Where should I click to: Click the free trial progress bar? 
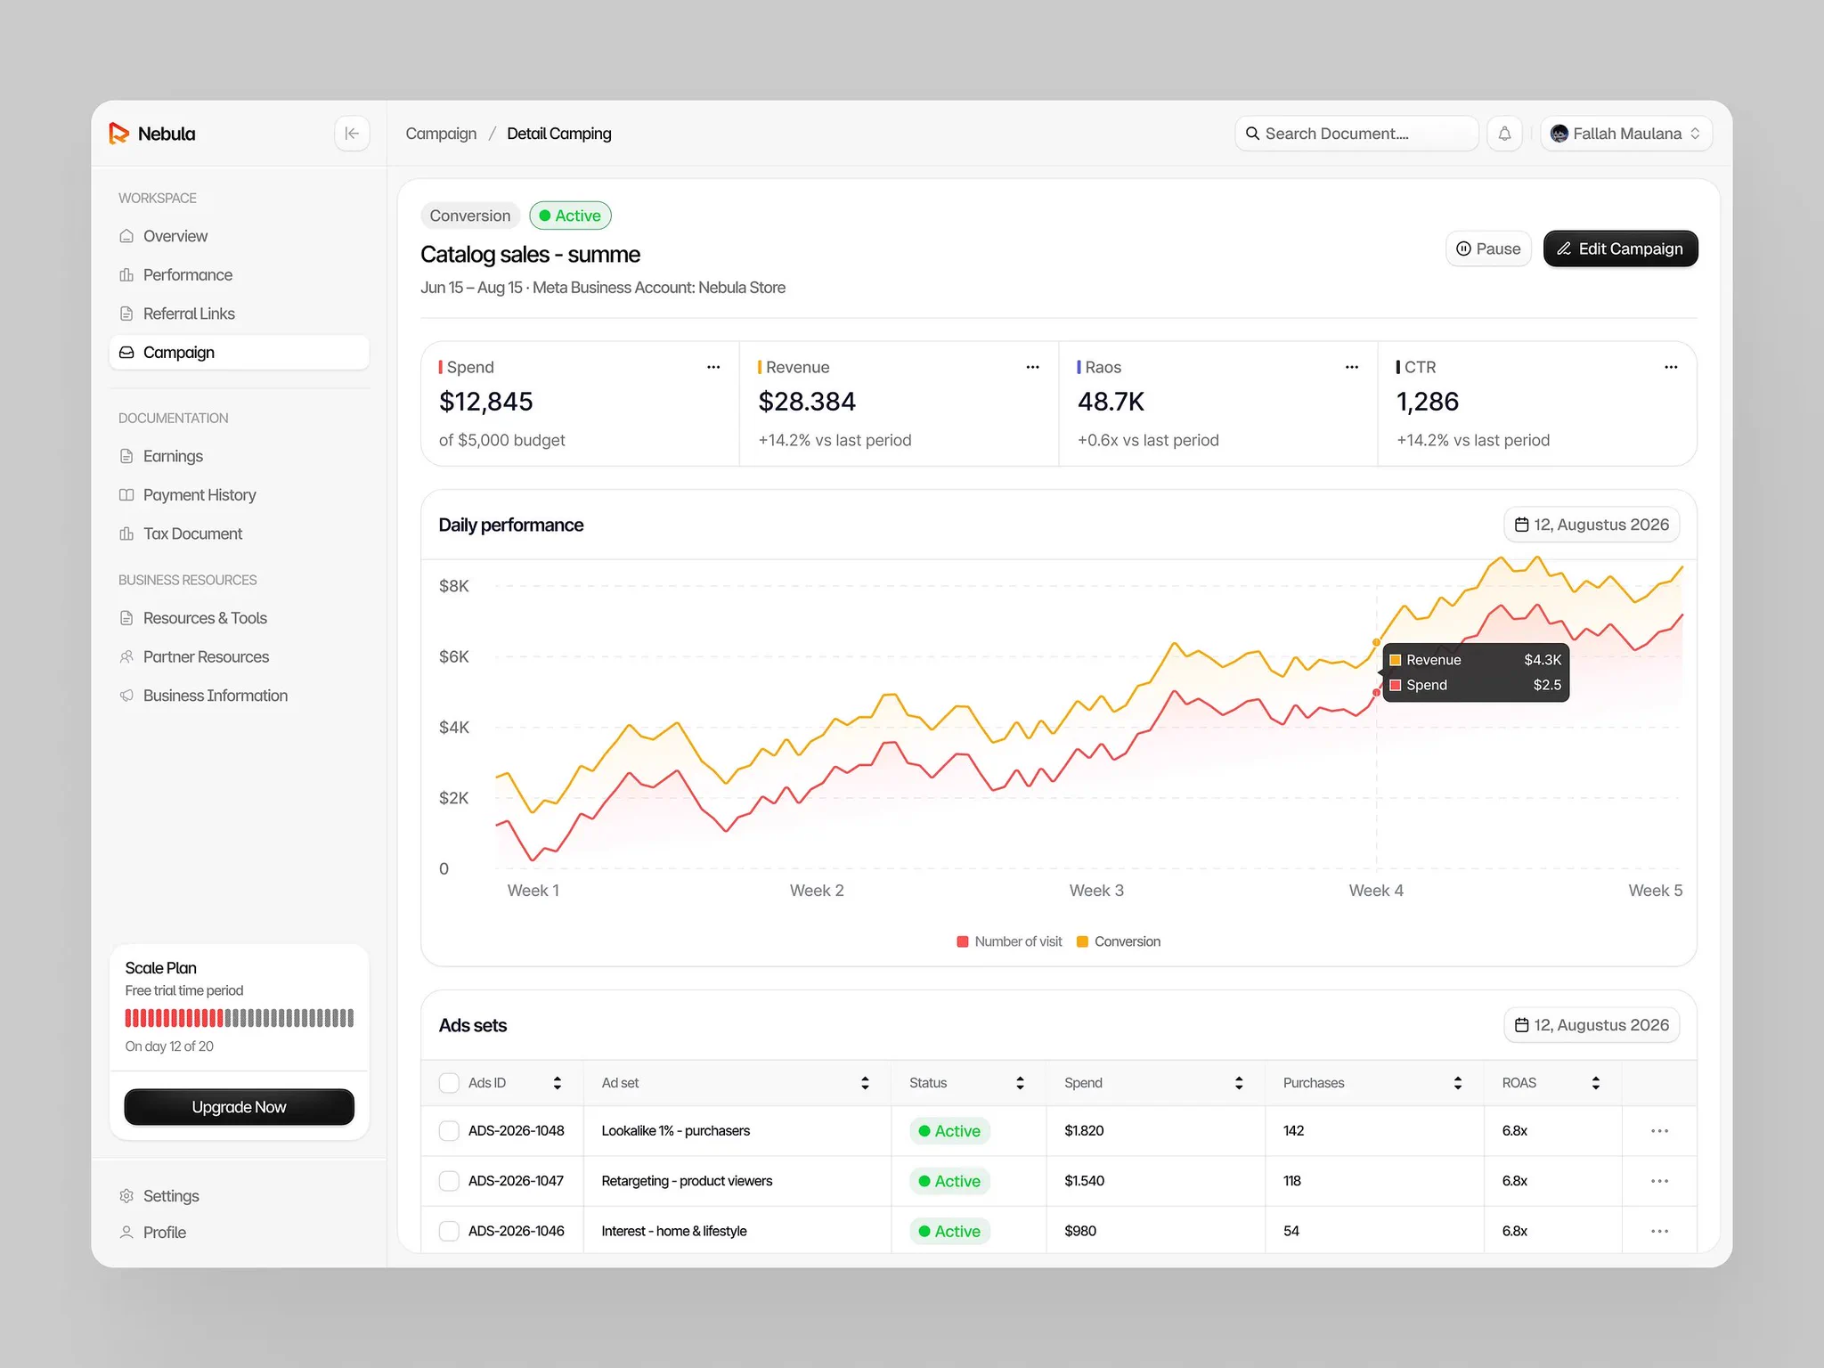click(239, 1018)
